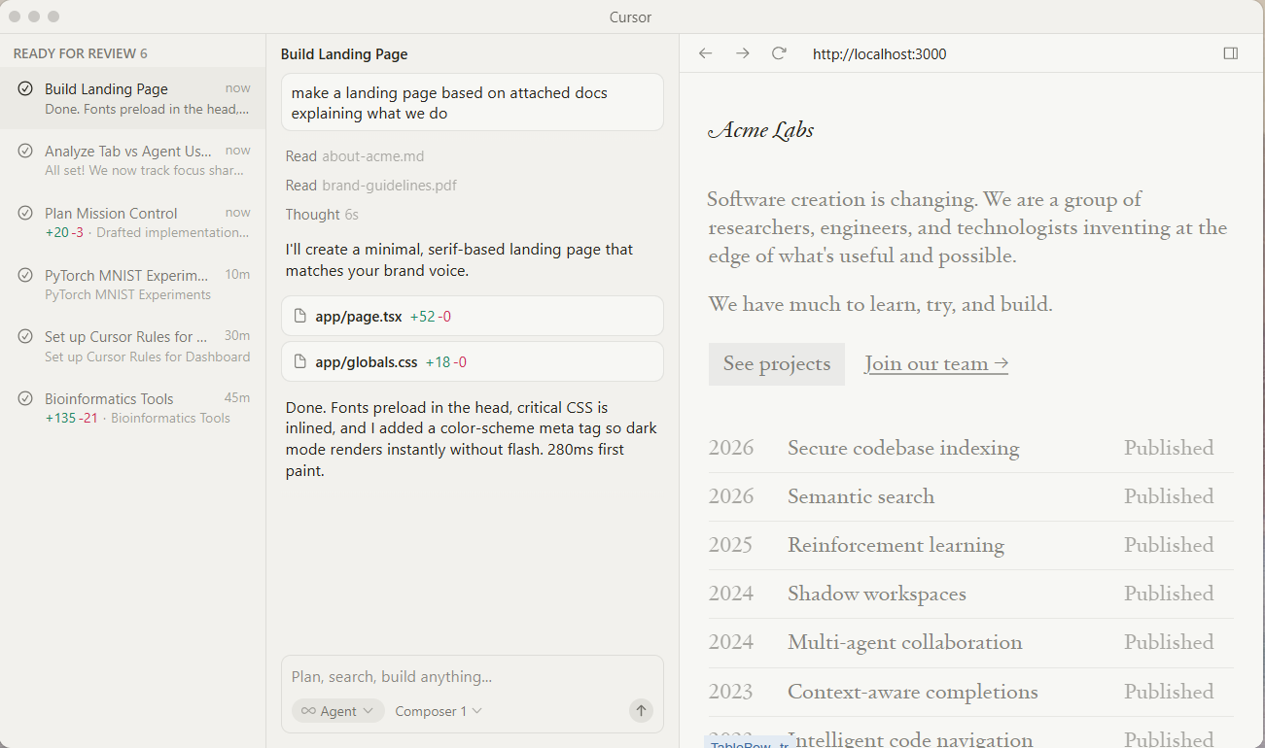The image size is (1265, 748).
Task: Follow the Join our team link
Action: (x=935, y=363)
